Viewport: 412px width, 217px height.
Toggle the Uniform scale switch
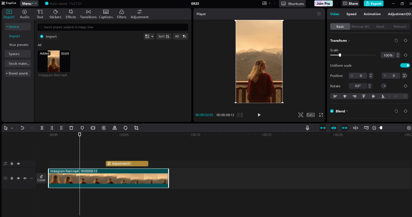coord(405,65)
